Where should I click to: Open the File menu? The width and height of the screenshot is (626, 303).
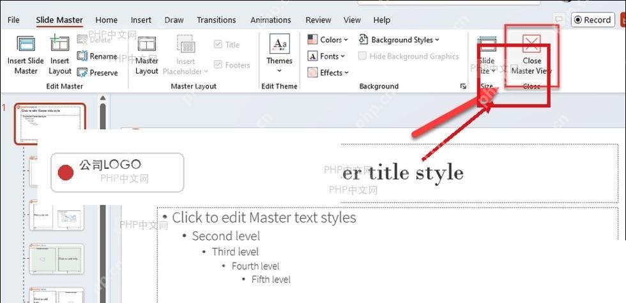pos(13,20)
